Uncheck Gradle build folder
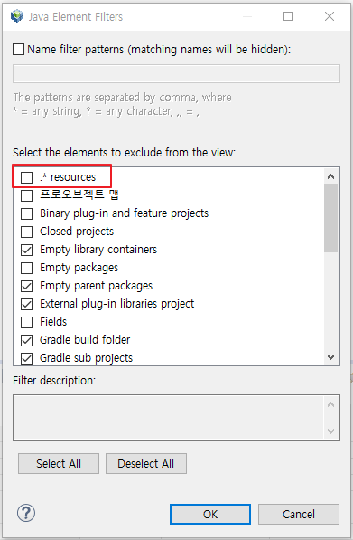This screenshot has width=353, height=540. [26, 340]
